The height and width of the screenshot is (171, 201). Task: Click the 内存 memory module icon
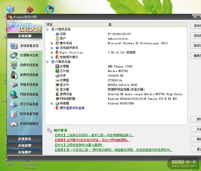point(57,76)
